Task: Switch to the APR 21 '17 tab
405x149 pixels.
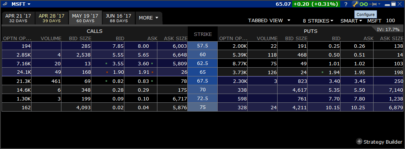Action: point(18,18)
